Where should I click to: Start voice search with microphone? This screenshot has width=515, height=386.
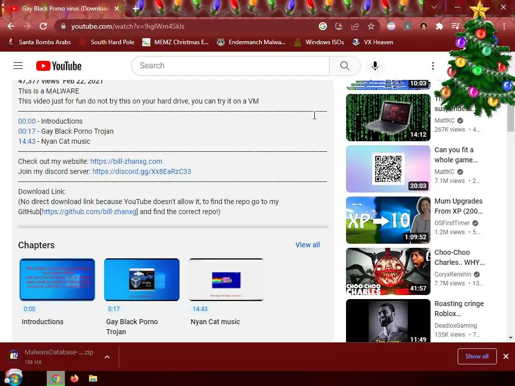click(x=375, y=66)
